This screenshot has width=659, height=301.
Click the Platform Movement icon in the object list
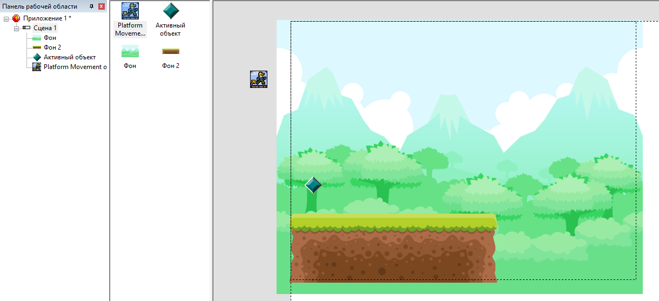pyautogui.click(x=130, y=11)
